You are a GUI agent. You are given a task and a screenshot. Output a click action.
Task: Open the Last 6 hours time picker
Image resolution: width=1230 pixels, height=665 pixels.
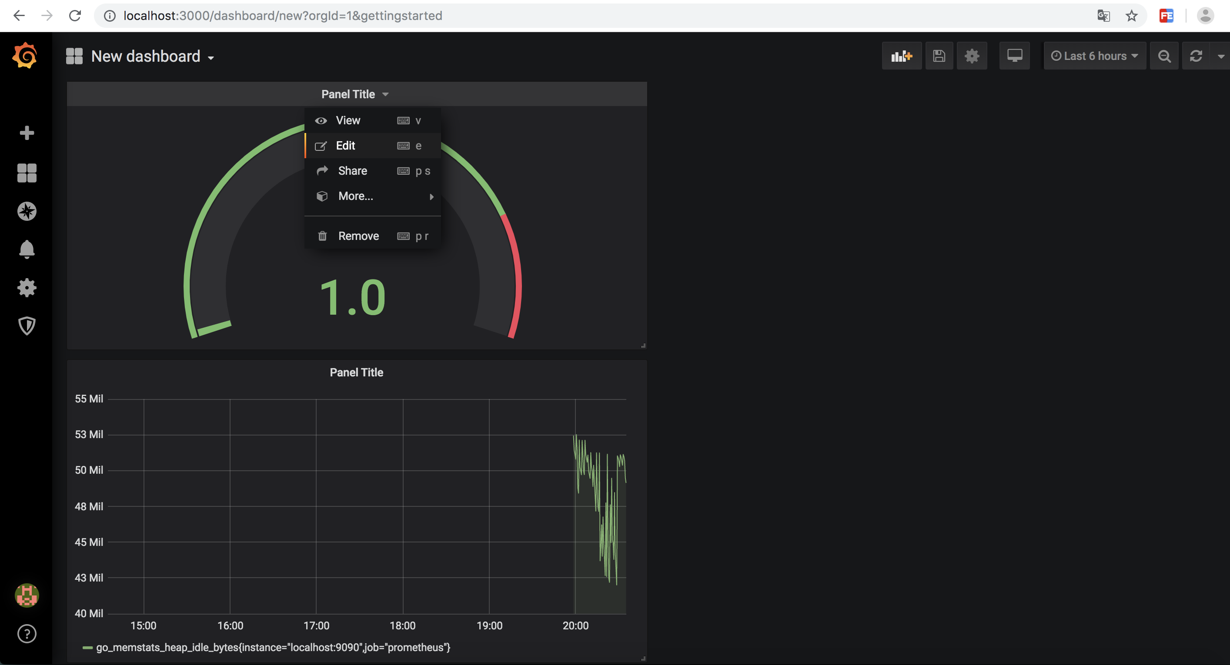[x=1094, y=57]
